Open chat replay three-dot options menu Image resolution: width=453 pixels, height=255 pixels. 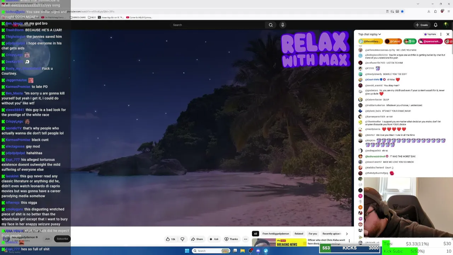coord(441,34)
